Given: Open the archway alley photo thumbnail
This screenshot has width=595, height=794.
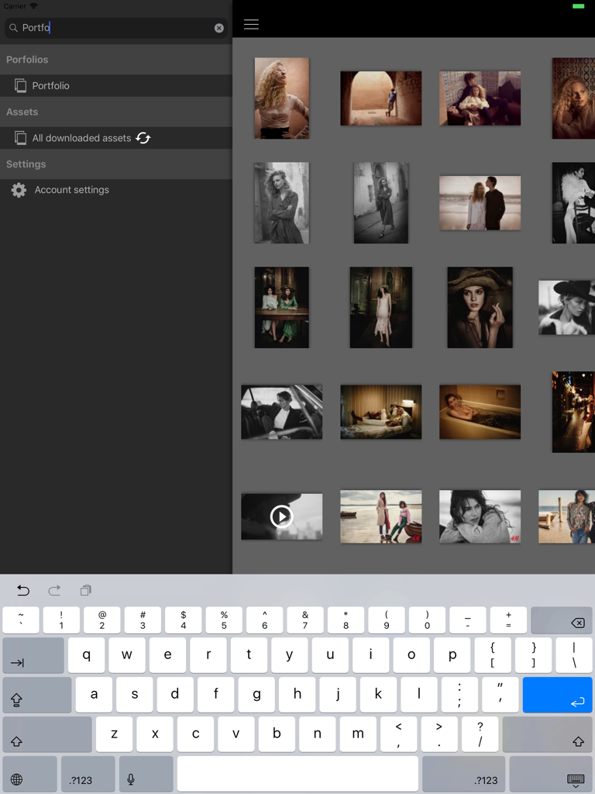Looking at the screenshot, I should [x=381, y=98].
